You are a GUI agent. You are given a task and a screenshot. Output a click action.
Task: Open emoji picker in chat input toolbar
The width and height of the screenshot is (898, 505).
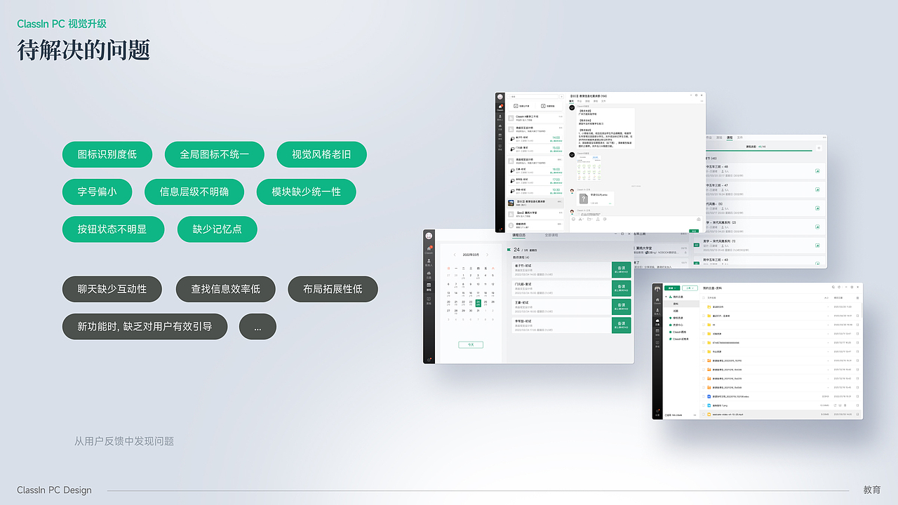573,219
